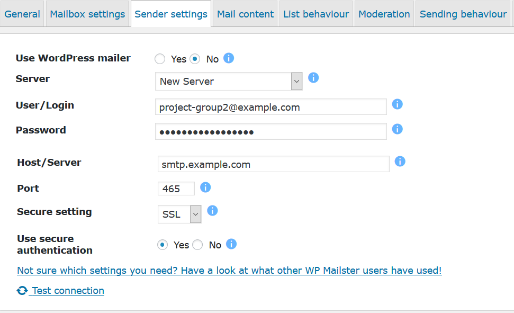Screen dimensions: 514x313
Task: Open the Mail content tab
Action: [246, 14]
